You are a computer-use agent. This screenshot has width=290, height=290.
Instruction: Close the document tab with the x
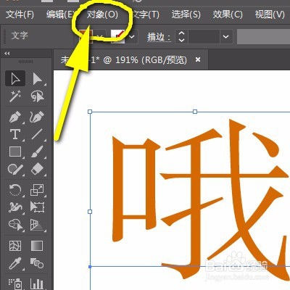198,59
